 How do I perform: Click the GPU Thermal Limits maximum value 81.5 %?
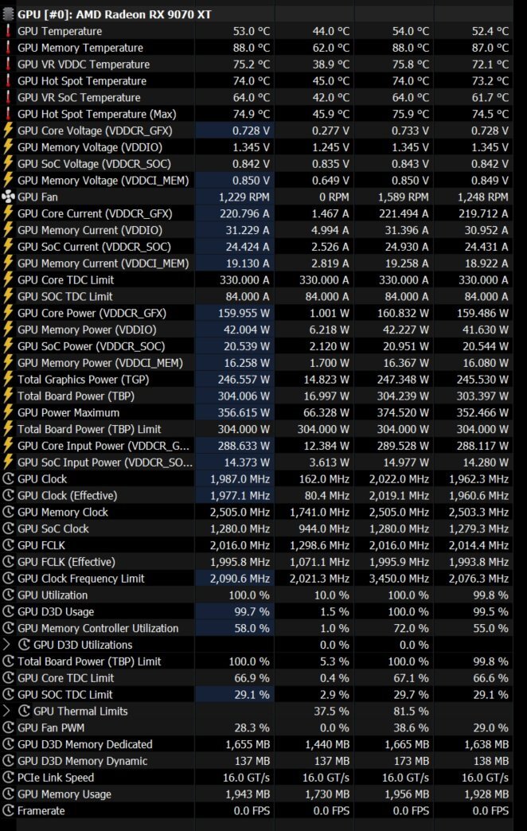411,712
